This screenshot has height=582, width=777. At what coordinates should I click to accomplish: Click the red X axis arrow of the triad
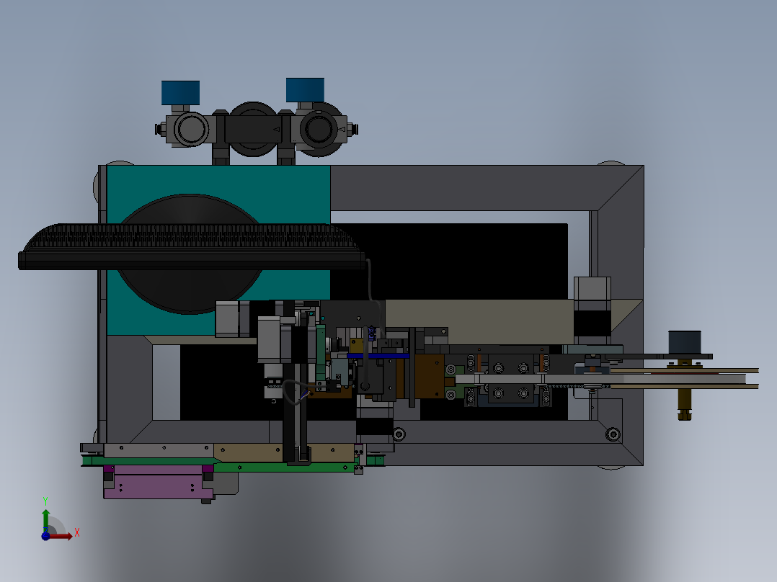click(x=61, y=536)
